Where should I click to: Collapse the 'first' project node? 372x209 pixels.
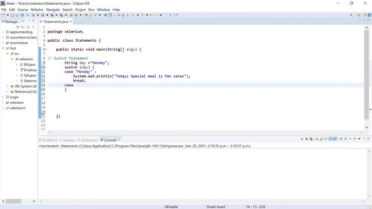pyautogui.click(x=3, y=48)
